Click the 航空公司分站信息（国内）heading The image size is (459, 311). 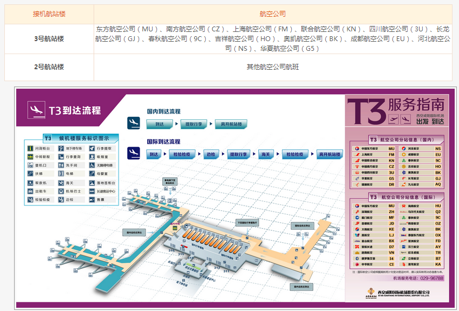pos(407,140)
